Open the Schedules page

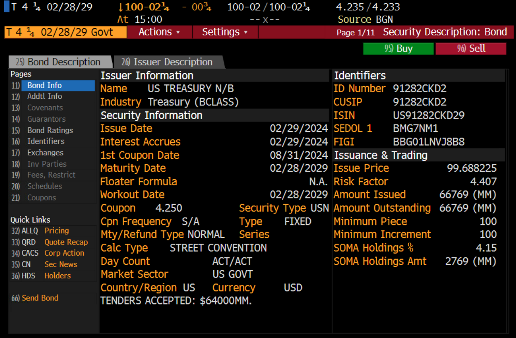[45, 186]
